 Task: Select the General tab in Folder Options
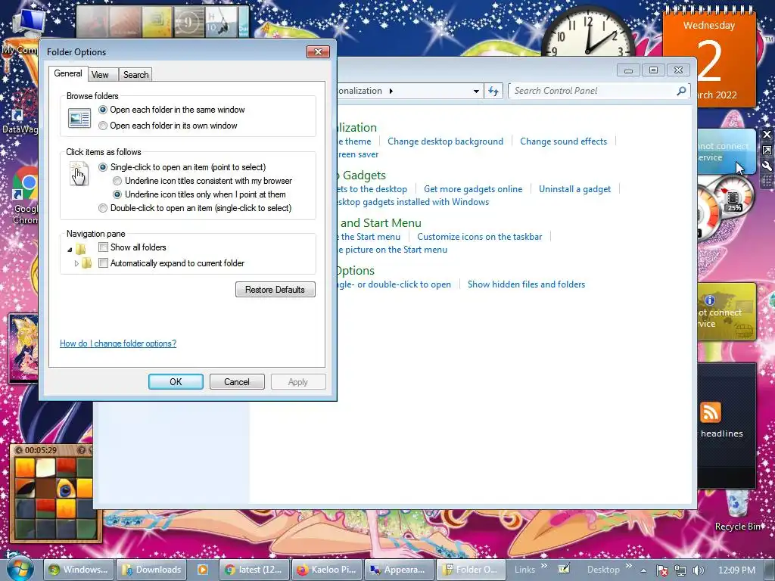pos(68,73)
